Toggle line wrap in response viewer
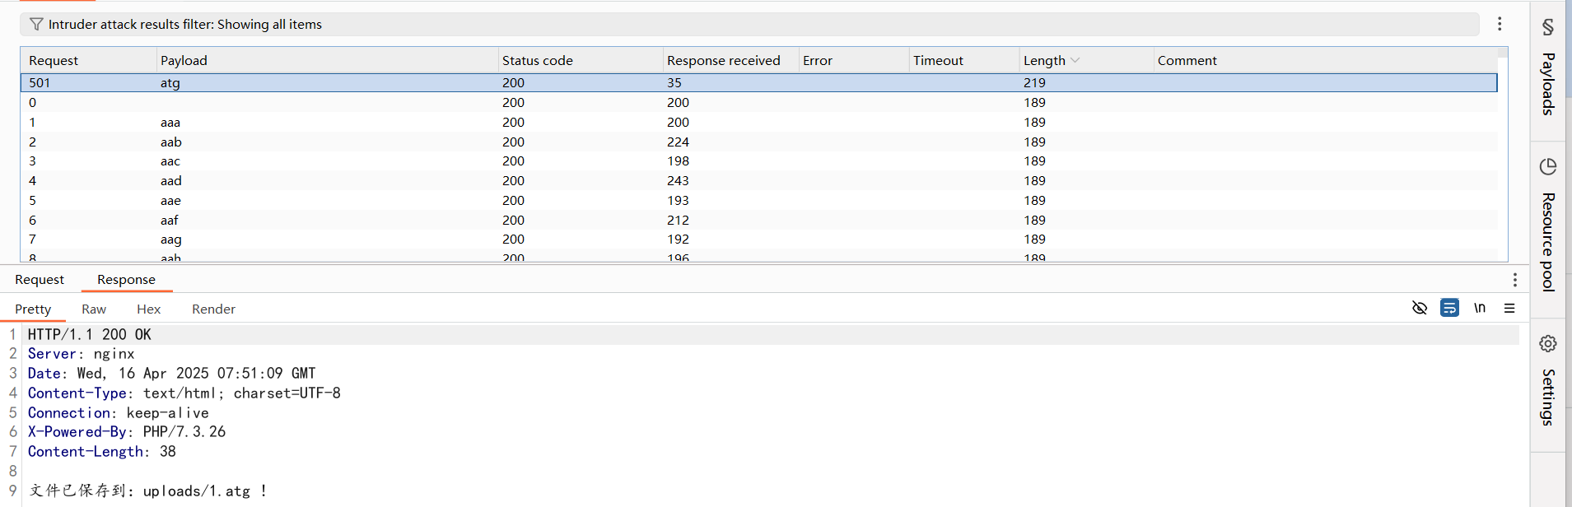Screen dimensions: 1572x507 pyautogui.click(x=1449, y=308)
